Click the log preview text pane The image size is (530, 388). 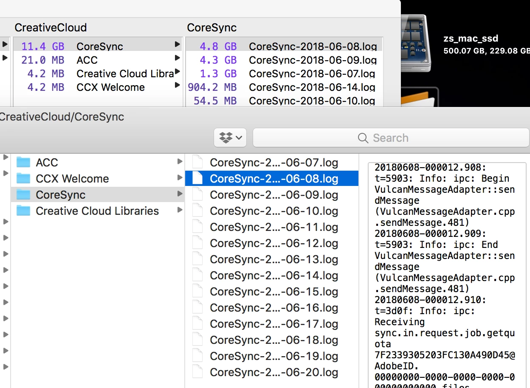[447, 275]
